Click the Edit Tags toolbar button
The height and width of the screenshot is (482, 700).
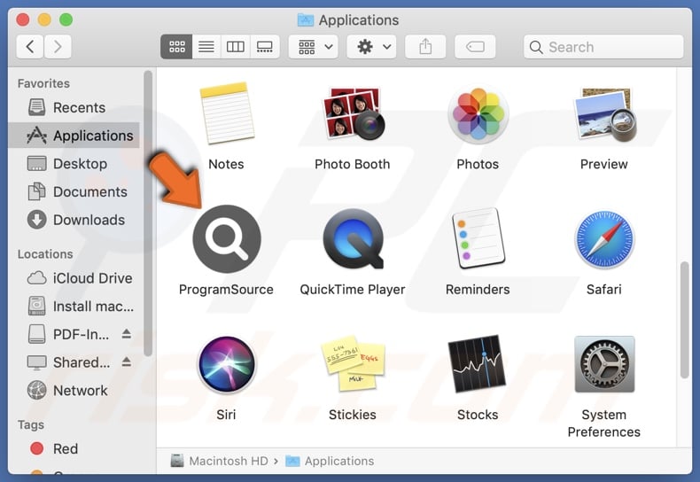[475, 46]
